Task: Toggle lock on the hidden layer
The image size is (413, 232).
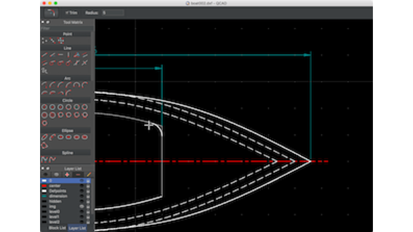Action: point(88,201)
